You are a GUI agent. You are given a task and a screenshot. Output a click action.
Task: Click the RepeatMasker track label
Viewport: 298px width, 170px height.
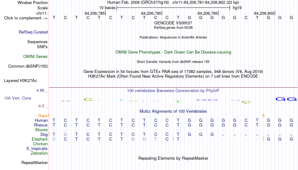click(x=35, y=162)
